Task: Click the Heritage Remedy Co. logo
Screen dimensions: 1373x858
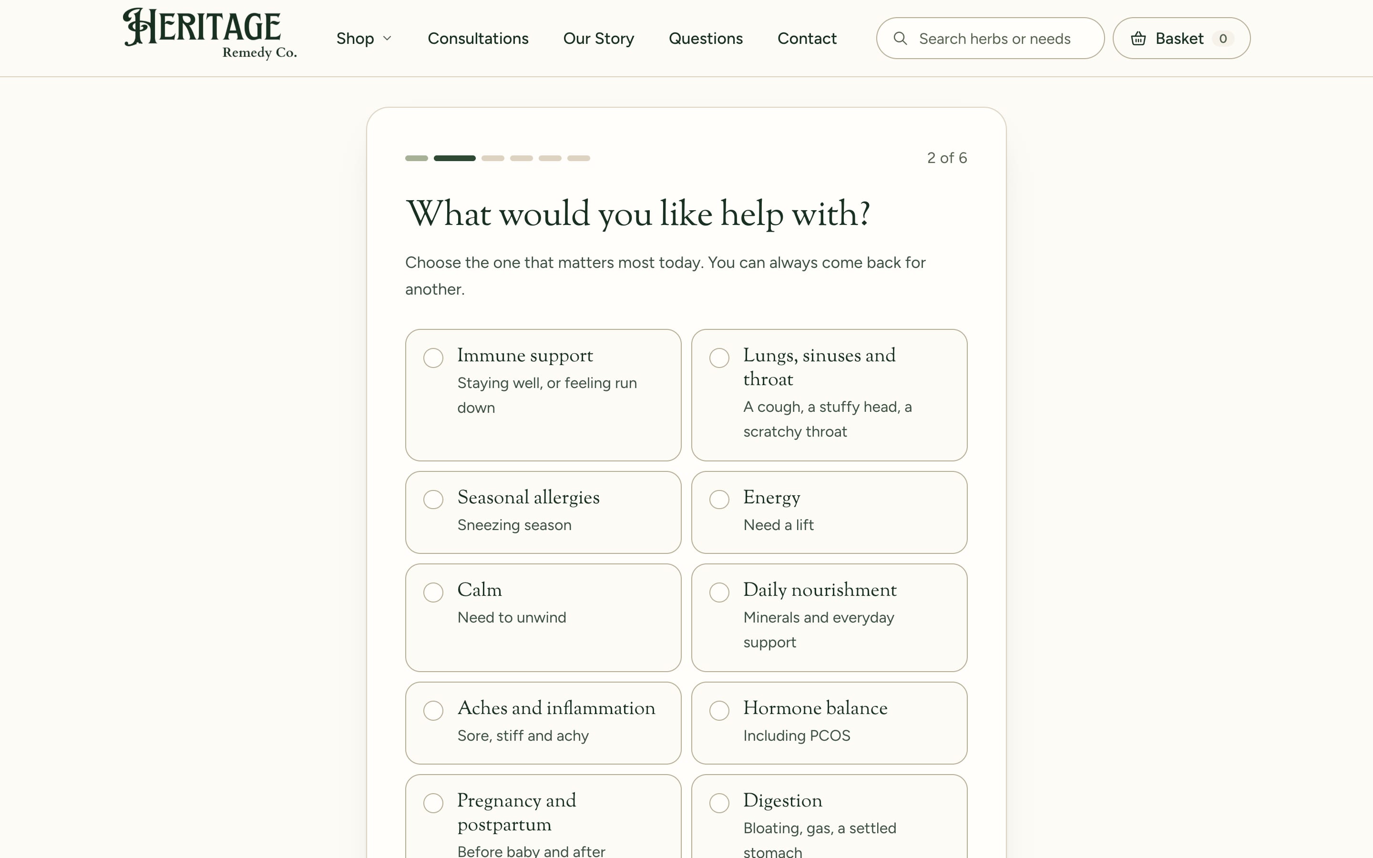Action: [x=210, y=34]
